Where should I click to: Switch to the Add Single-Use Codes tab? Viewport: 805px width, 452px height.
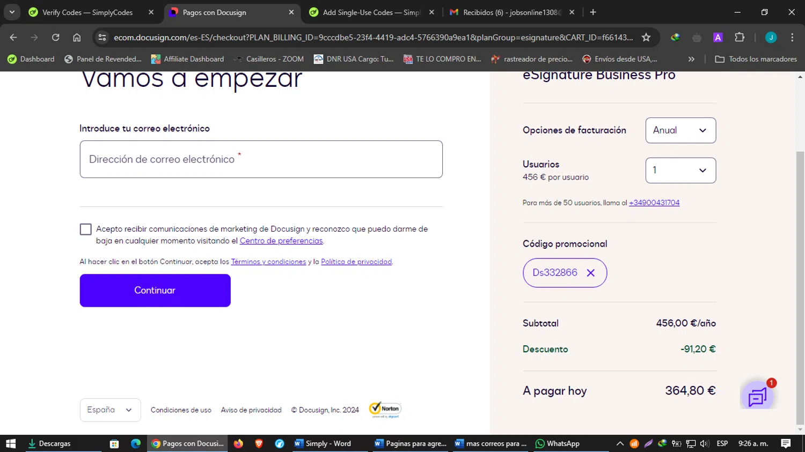point(371,12)
